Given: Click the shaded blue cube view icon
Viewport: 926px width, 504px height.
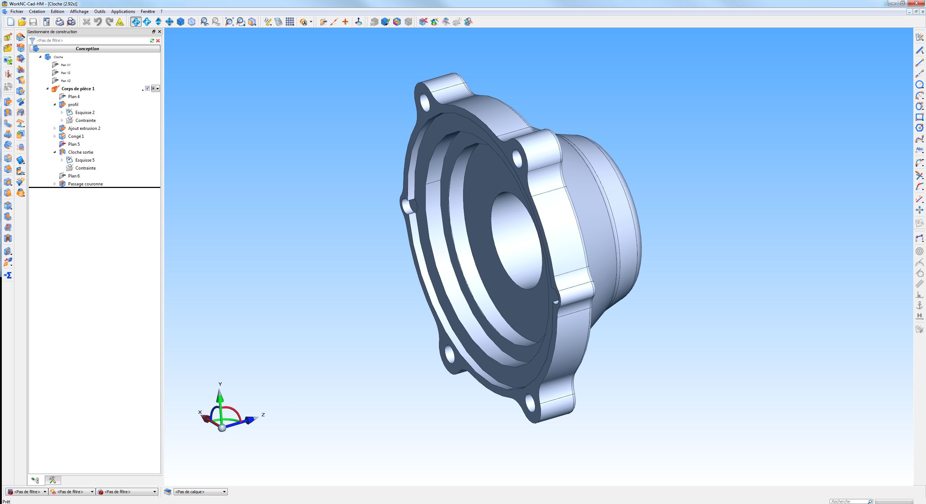Looking at the screenshot, I should coord(181,22).
